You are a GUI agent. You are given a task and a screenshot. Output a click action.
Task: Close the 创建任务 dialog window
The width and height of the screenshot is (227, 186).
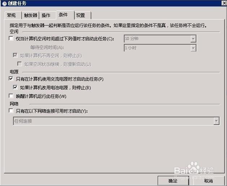pos(224,3)
